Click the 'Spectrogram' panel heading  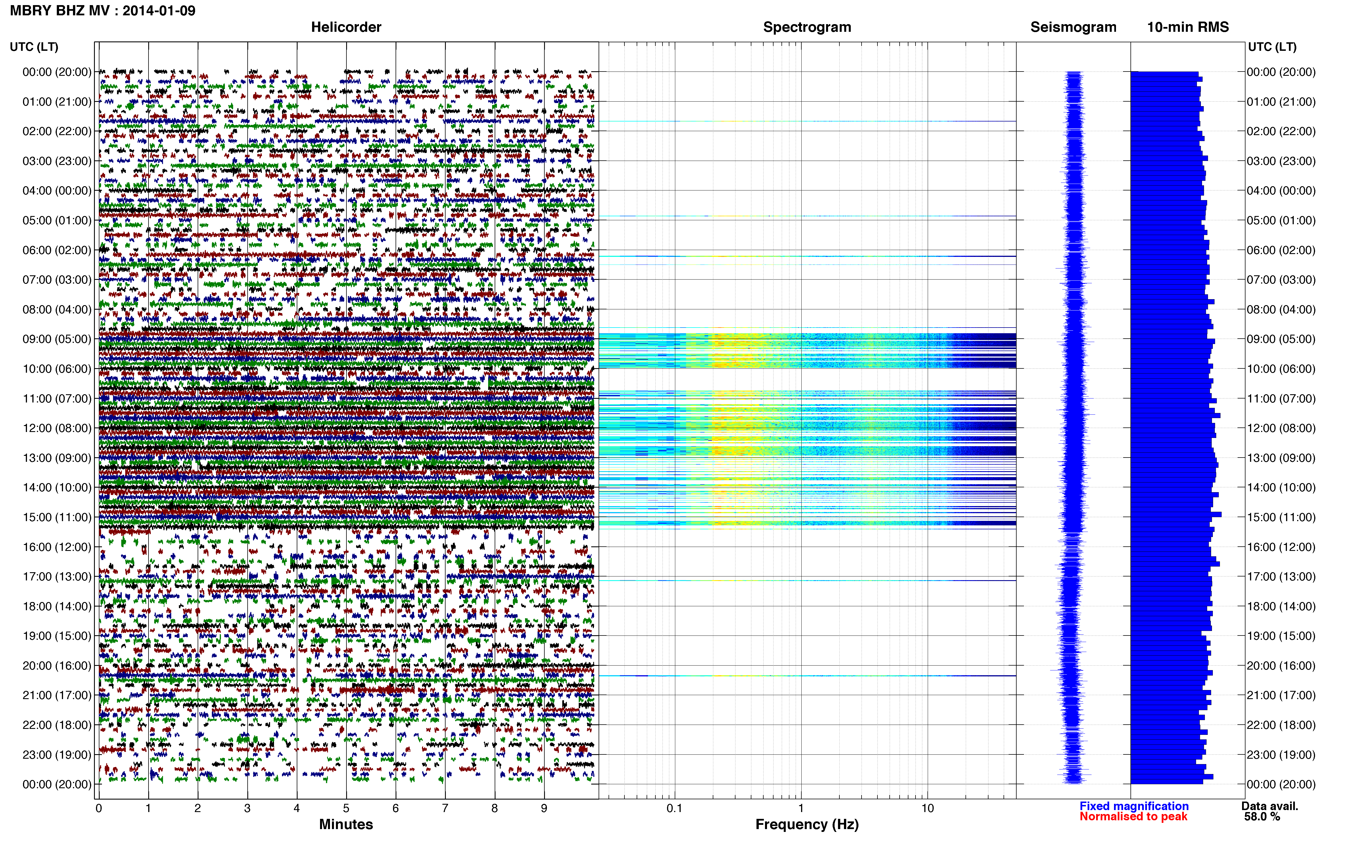click(x=807, y=27)
